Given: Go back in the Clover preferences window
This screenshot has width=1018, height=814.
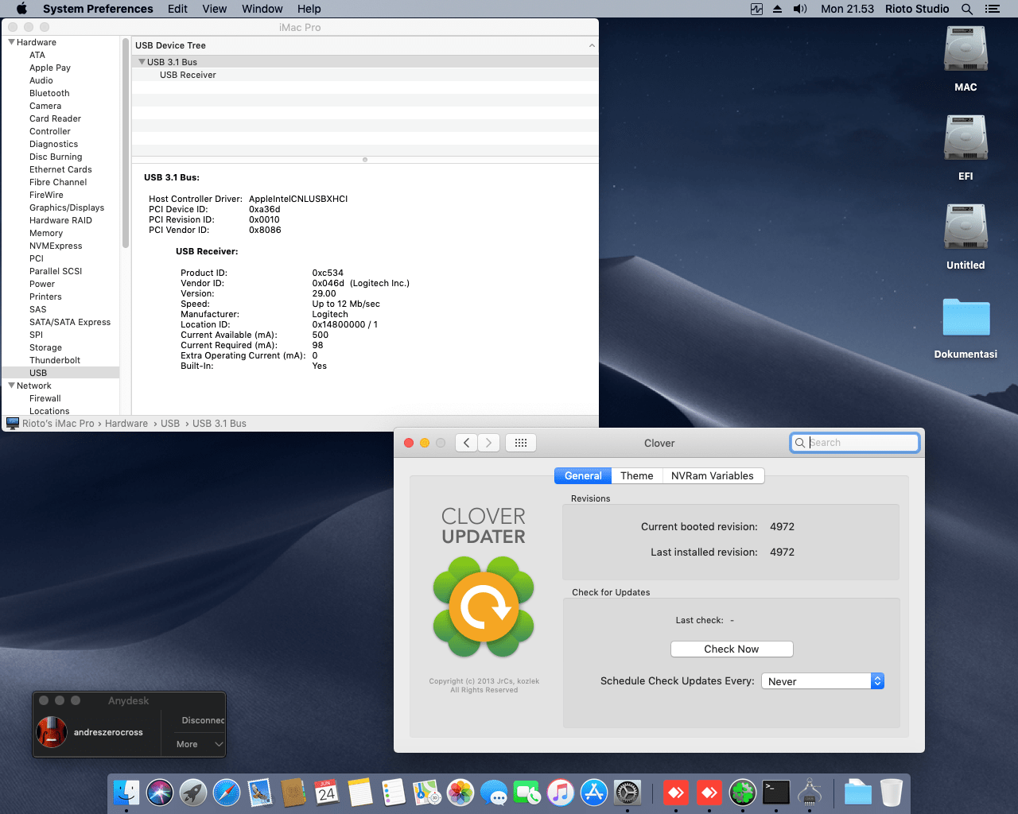Looking at the screenshot, I should 467,443.
